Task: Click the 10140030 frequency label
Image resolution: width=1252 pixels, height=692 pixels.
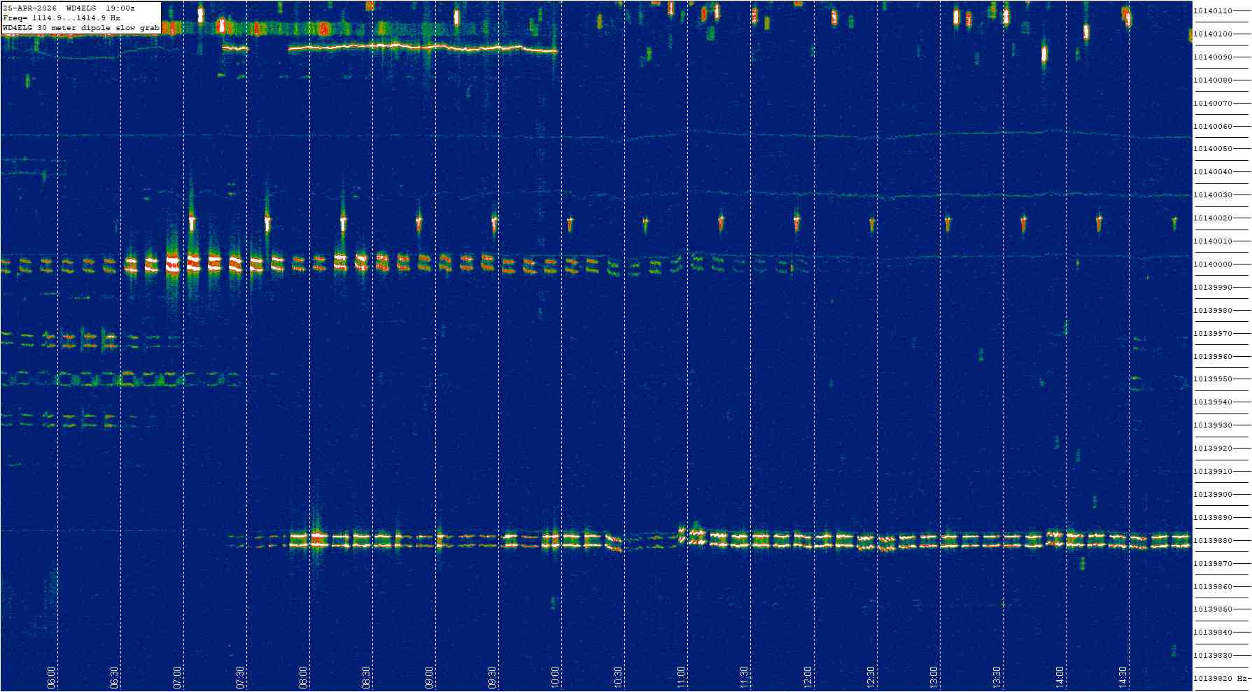Action: [x=1213, y=195]
